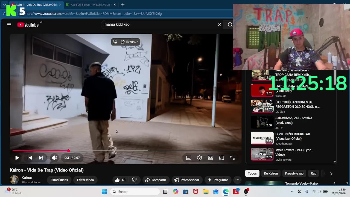Open the tab search dropdown arrow

pos(4,5)
